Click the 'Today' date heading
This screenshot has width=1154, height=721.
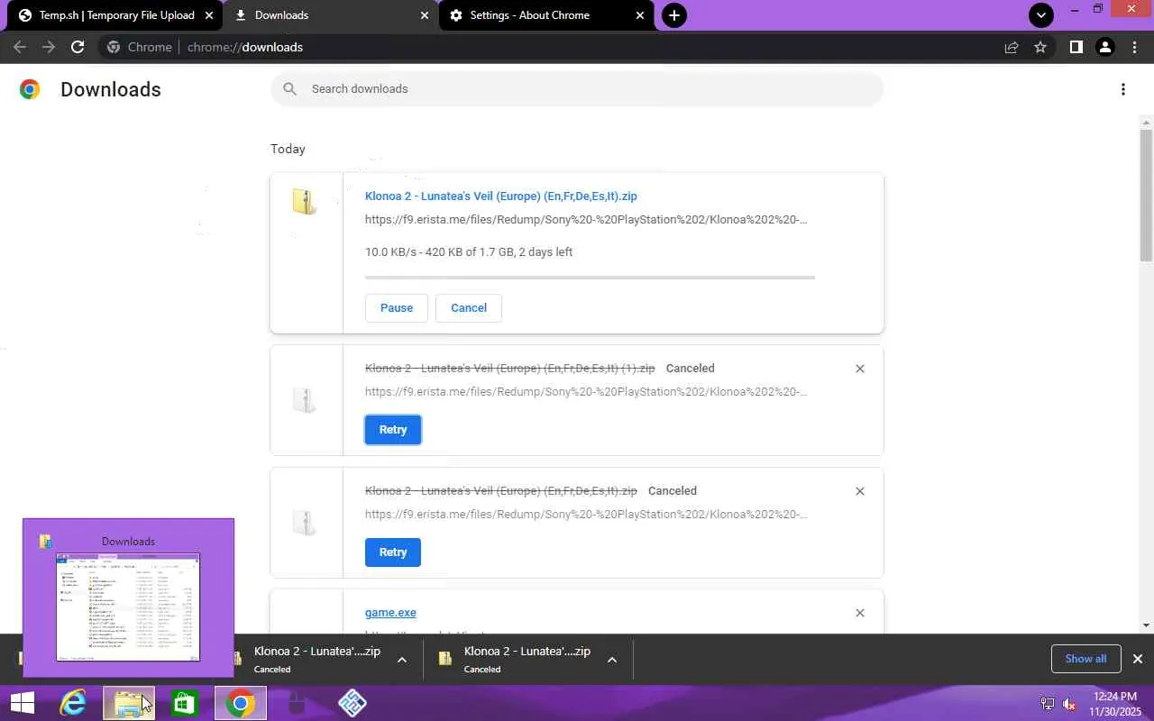[x=288, y=149]
